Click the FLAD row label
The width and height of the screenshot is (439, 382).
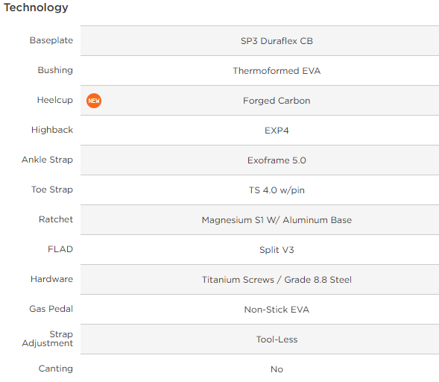pos(60,249)
